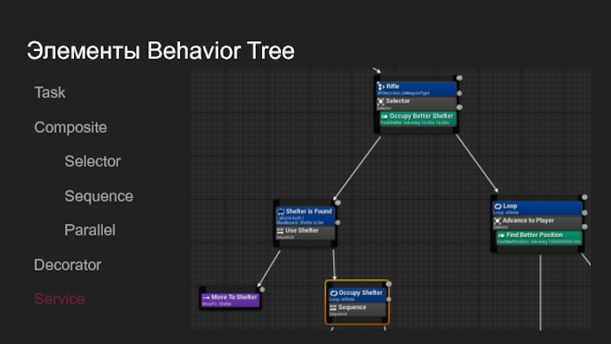Select the Task item in the left list
This screenshot has height=344, width=611.
(x=50, y=92)
